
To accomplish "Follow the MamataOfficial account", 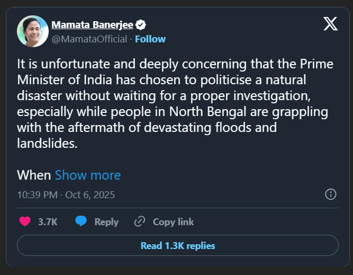I will pyautogui.click(x=150, y=39).
